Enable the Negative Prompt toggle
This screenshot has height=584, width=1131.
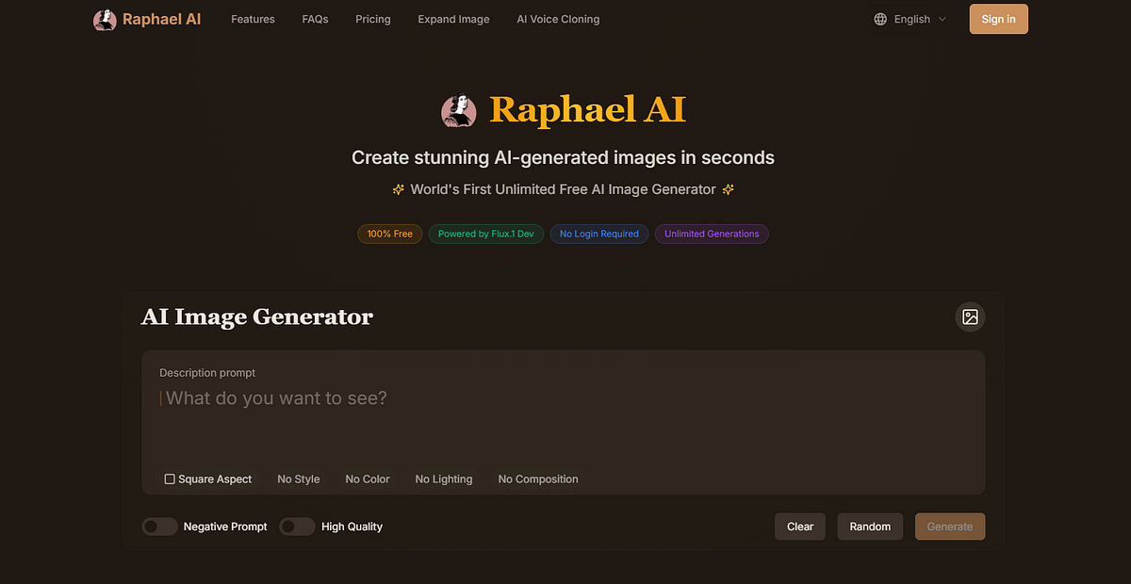(160, 527)
